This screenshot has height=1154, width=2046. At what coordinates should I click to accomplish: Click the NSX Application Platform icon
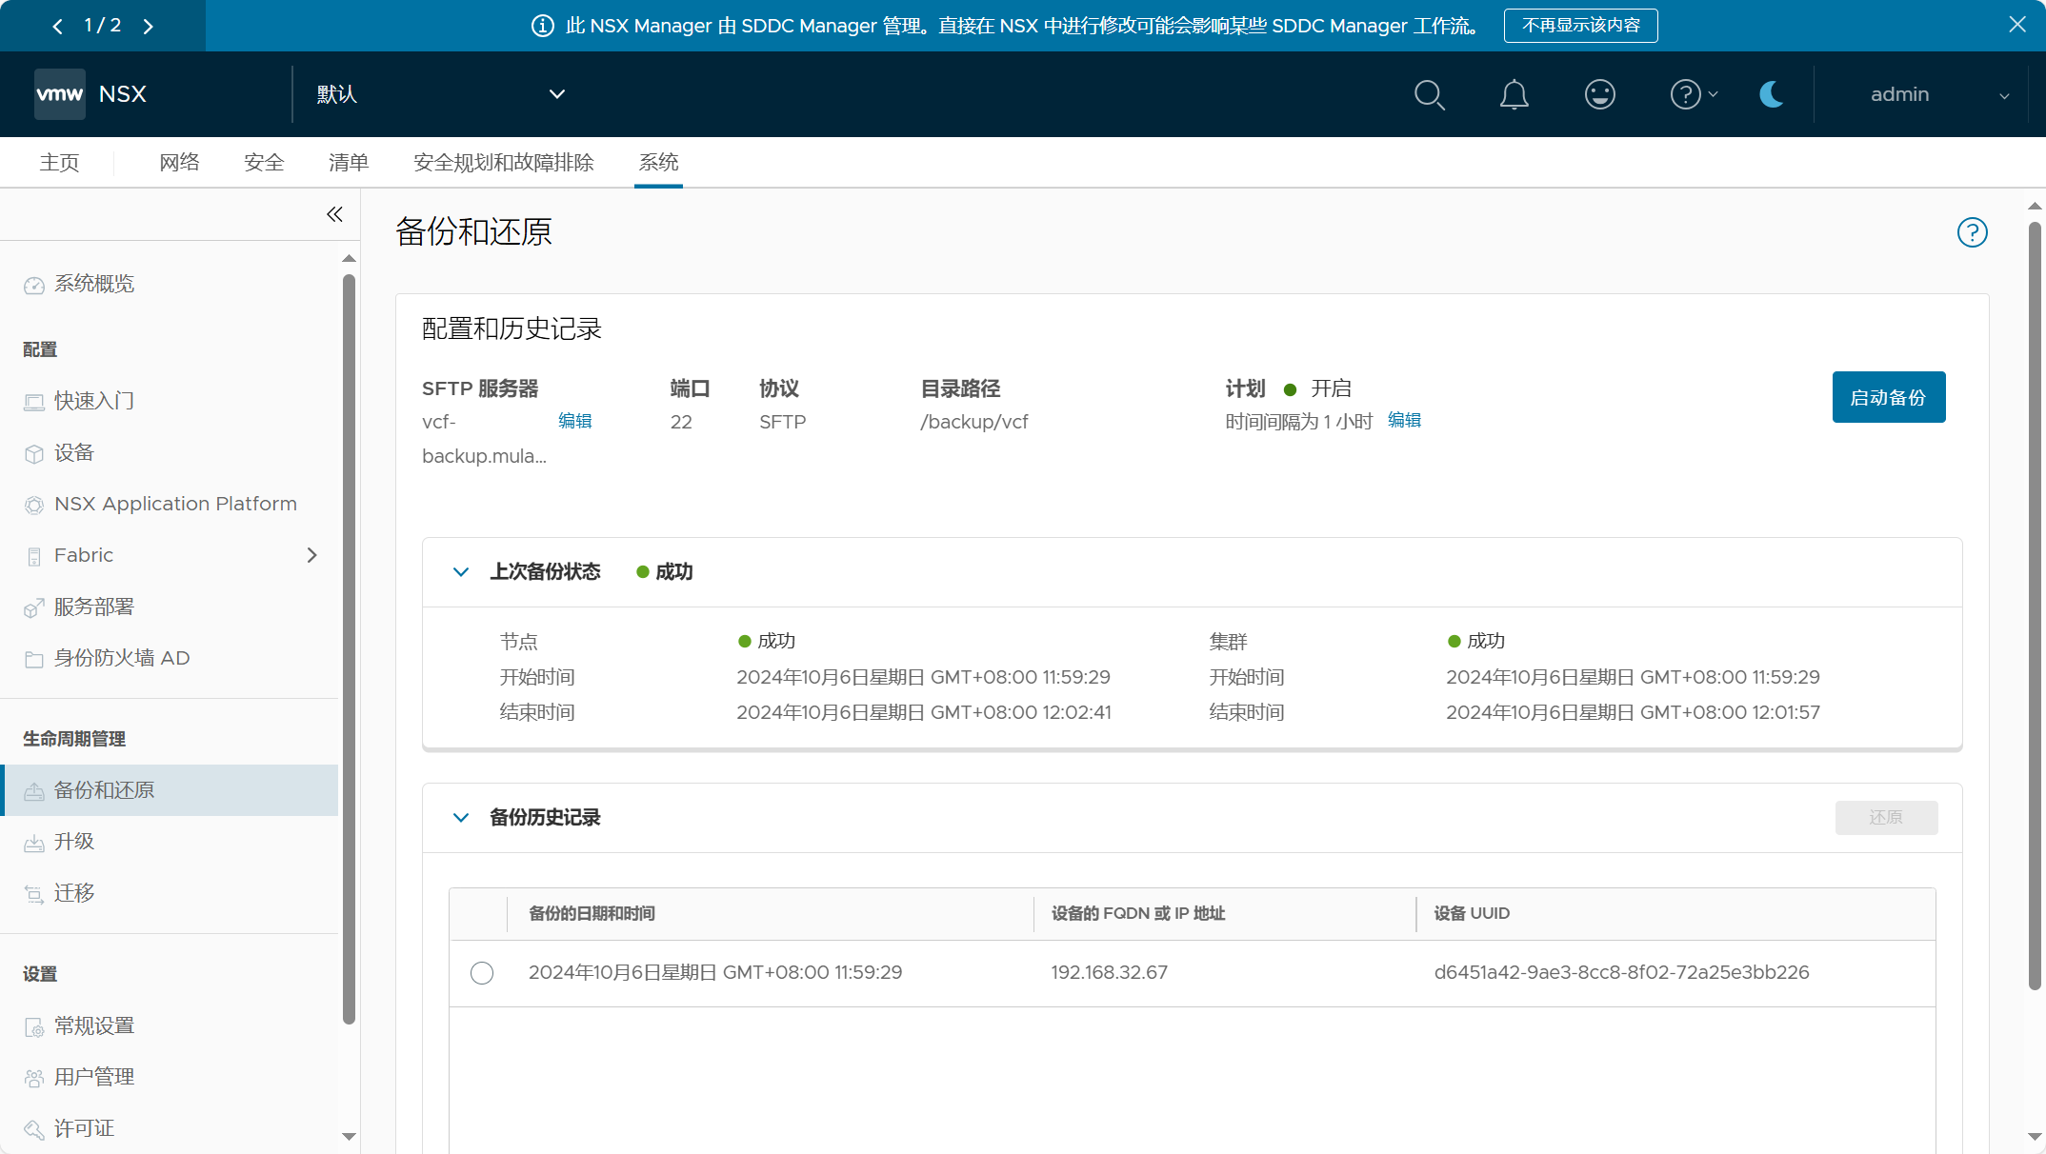click(x=34, y=505)
